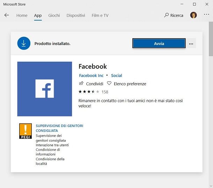This screenshot has height=188, width=213.
Task: Click the Prodotto installato status text
Action: coord(52,44)
